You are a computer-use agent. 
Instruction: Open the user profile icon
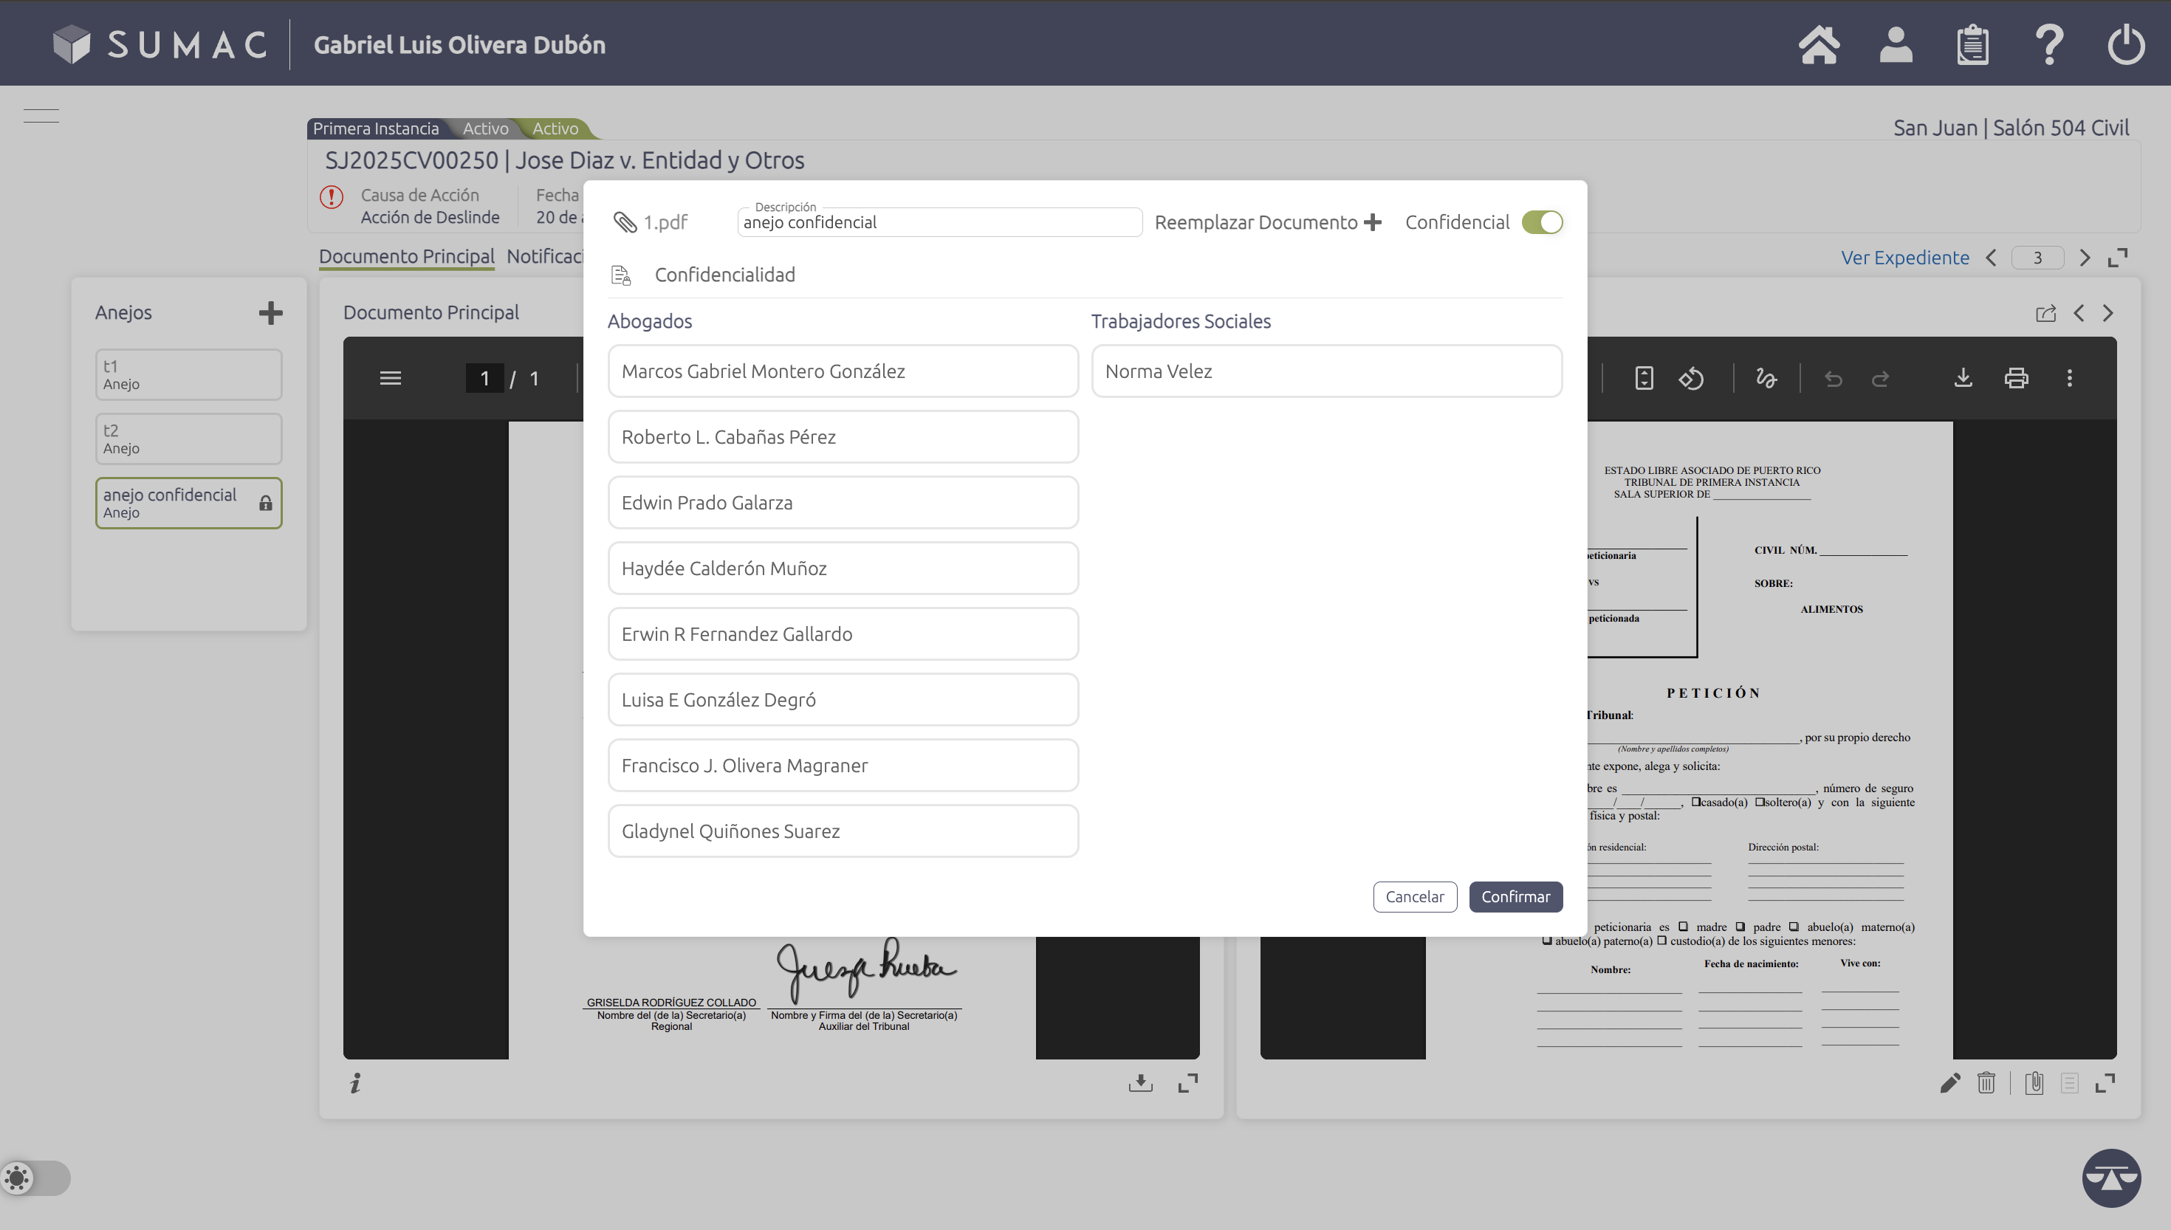(x=1896, y=44)
